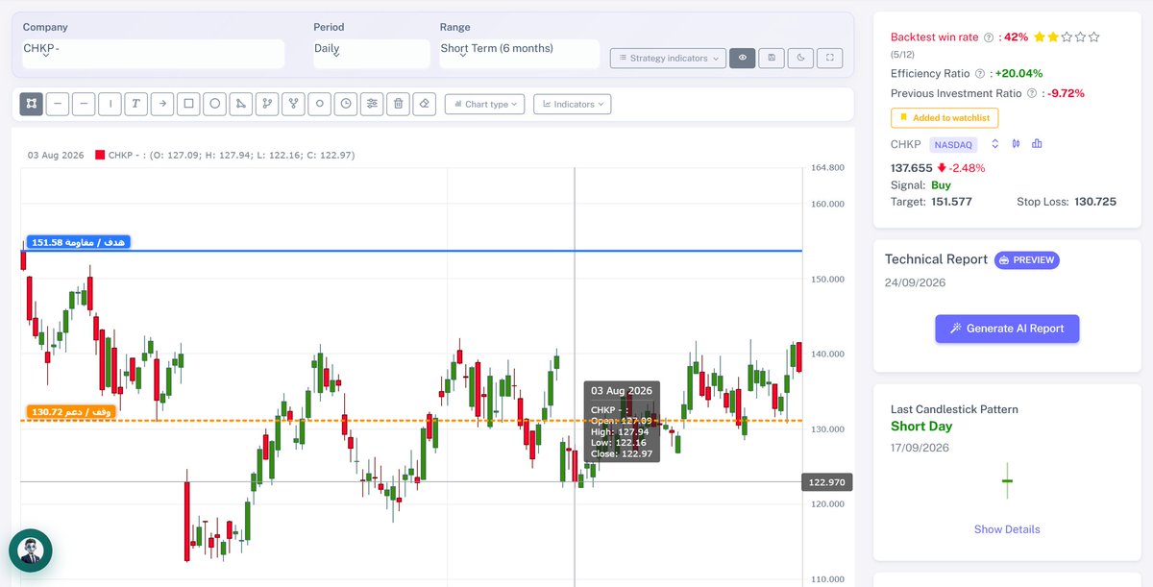Open the Indicators dropdown

(x=572, y=104)
